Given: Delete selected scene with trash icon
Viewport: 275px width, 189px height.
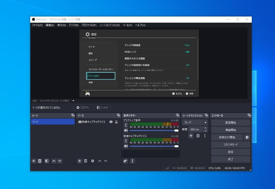Looking at the screenshot, I should (x=40, y=161).
